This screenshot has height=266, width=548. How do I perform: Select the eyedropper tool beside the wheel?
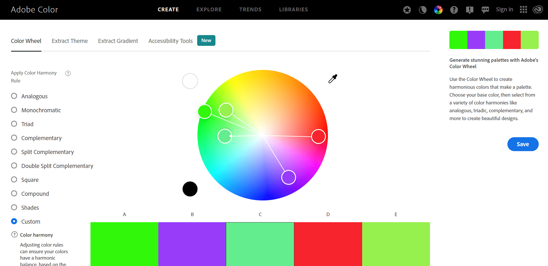pyautogui.click(x=333, y=79)
